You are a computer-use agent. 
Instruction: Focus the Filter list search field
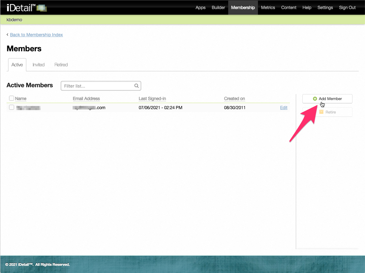[x=98, y=86]
